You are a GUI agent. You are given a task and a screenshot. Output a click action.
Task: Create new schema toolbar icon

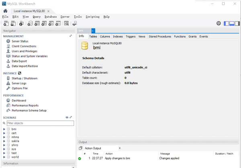pos(30,23)
